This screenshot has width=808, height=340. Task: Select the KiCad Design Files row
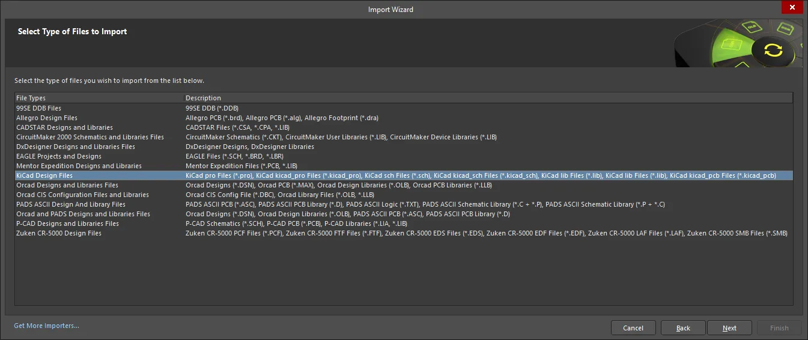pos(404,175)
